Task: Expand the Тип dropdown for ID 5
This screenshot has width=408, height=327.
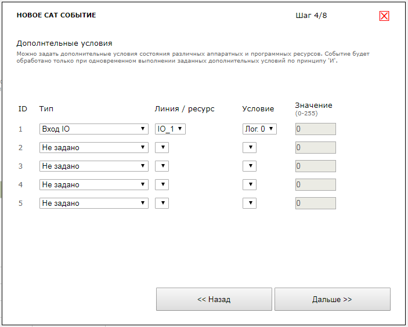Action: (x=93, y=204)
